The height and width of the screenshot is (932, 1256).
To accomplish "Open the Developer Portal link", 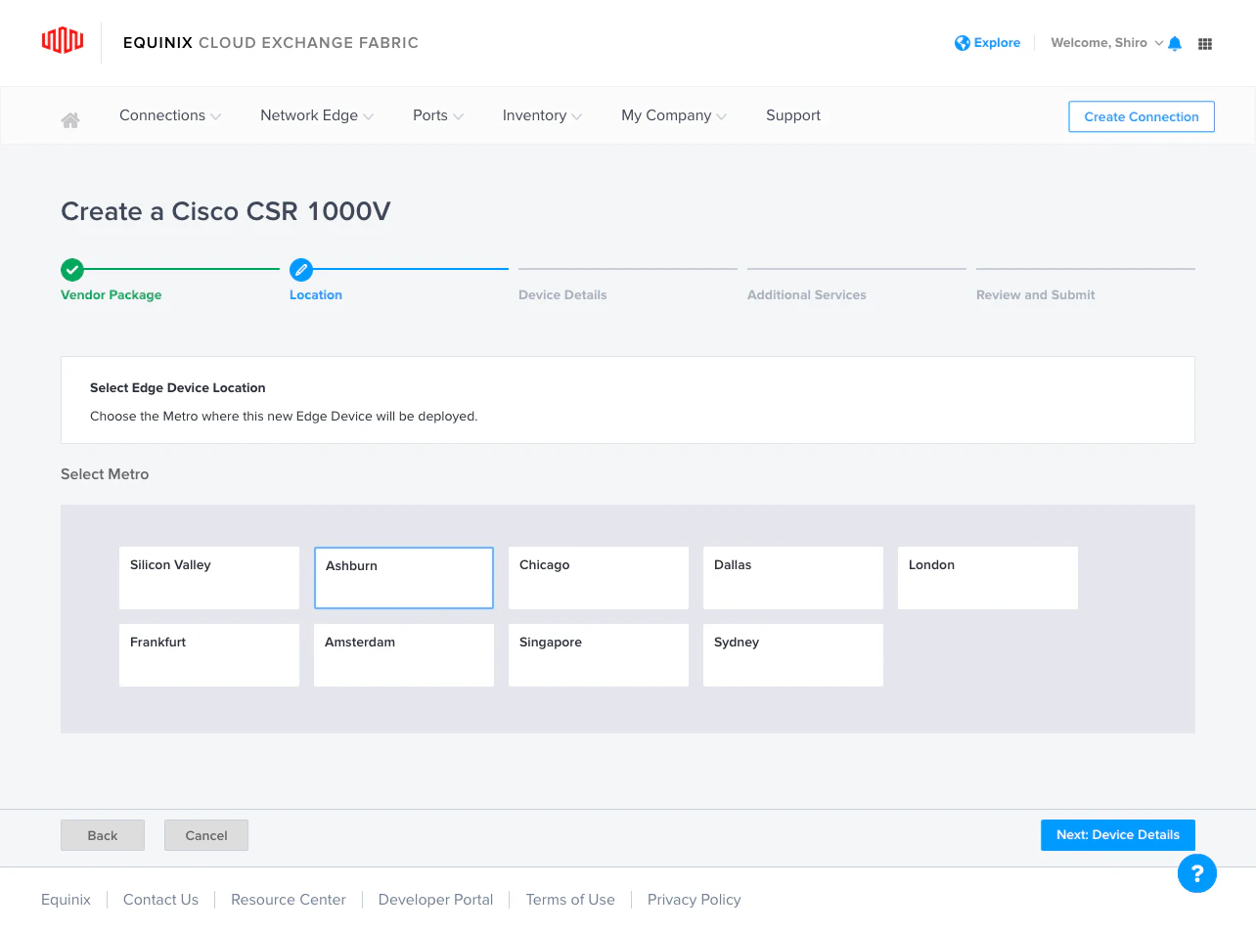I will coord(435,900).
